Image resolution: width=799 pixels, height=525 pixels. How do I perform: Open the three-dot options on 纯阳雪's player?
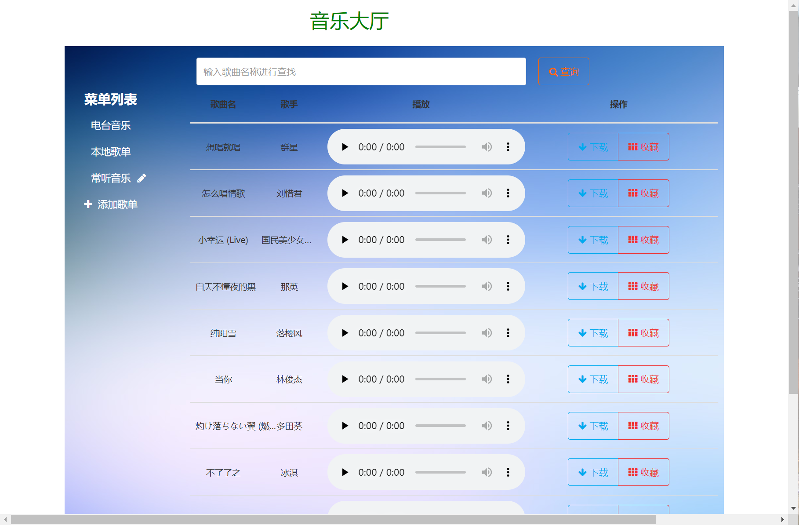(508, 333)
